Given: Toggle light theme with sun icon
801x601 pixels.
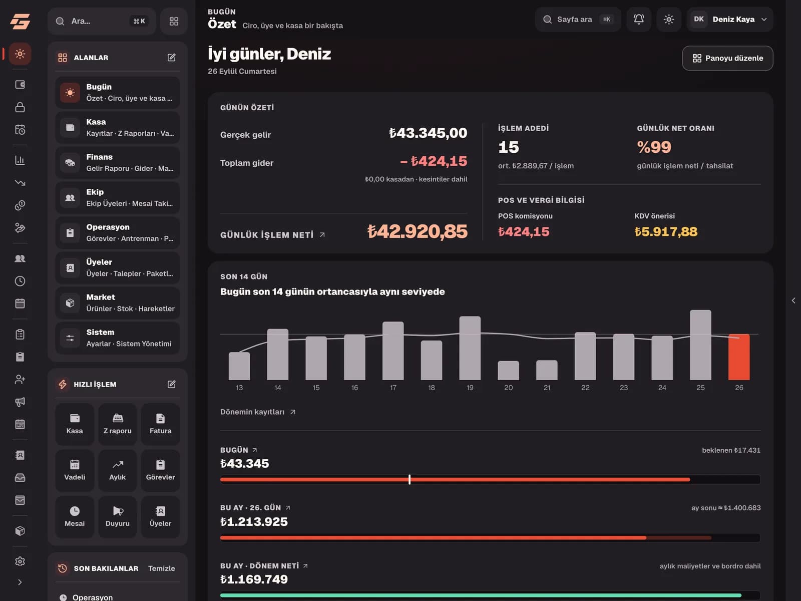Looking at the screenshot, I should 669,20.
